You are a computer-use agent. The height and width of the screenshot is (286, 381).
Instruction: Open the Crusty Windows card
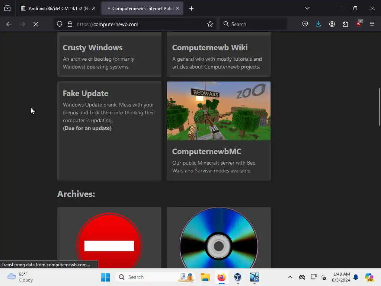click(x=109, y=54)
